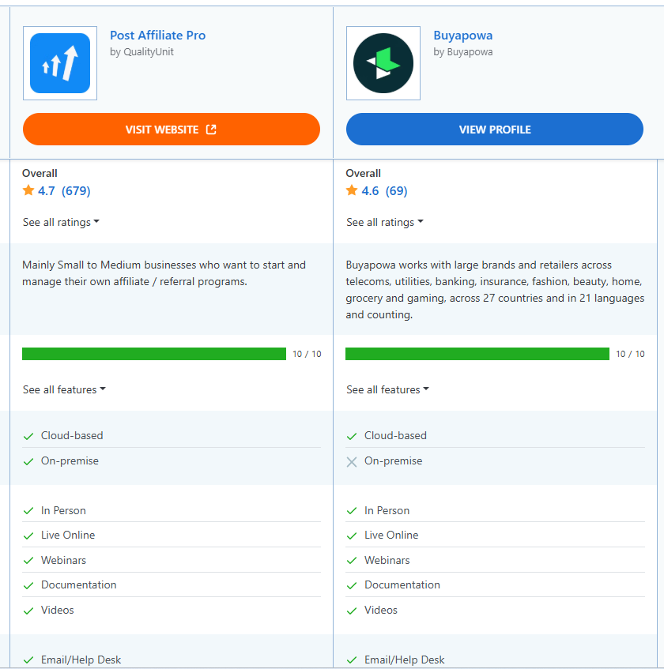Image resolution: width=664 pixels, height=669 pixels.
Task: Click the star icon beside the 4.7 rating
Action: point(27,190)
